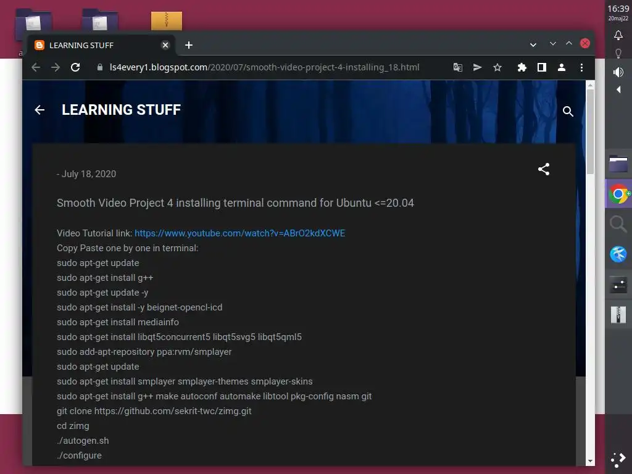The image size is (632, 474).
Task: Open the tab search dropdown
Action: (533, 44)
